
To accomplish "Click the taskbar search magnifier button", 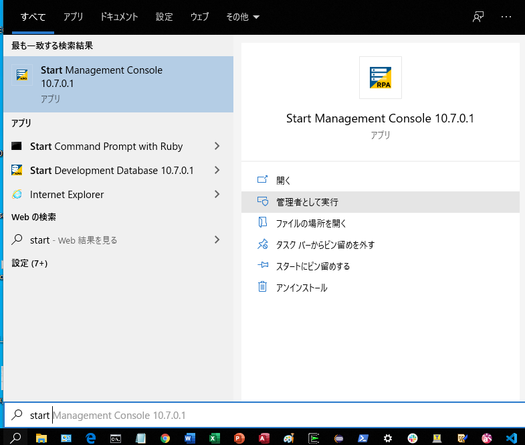I will click(x=15, y=438).
